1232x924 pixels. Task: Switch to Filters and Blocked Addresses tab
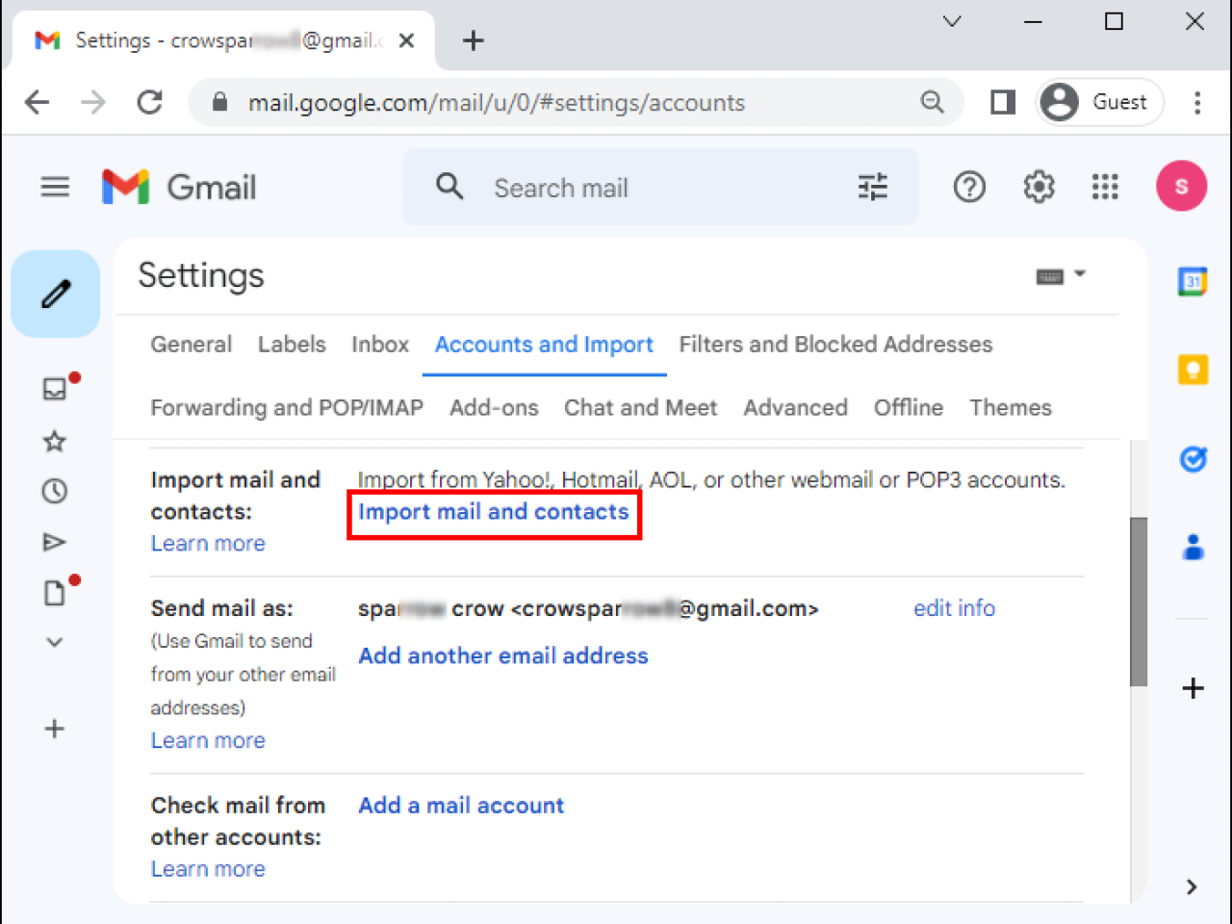click(x=835, y=344)
